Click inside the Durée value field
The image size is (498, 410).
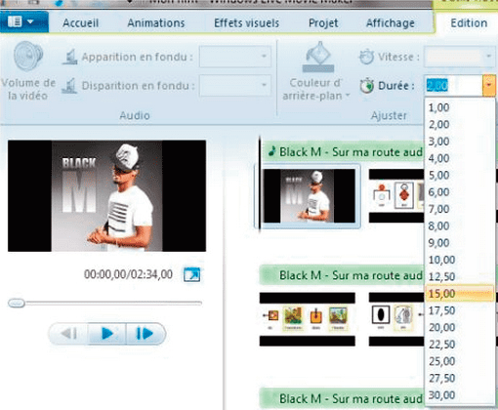point(453,85)
